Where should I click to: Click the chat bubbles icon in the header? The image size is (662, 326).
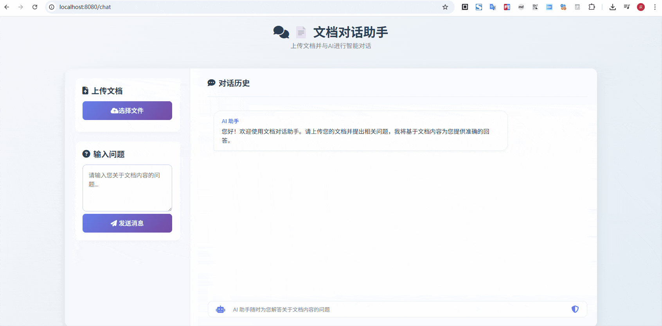click(x=281, y=32)
